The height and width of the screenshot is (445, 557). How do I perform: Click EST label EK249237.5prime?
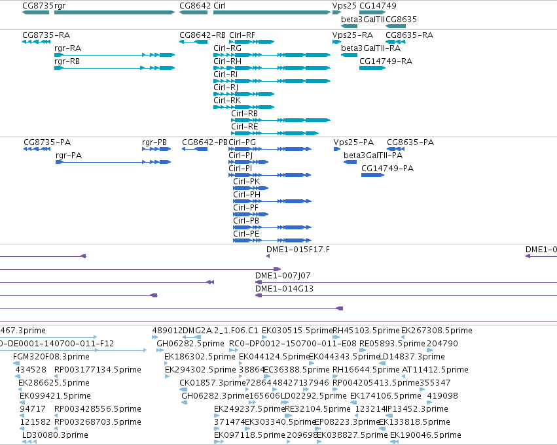249,409
